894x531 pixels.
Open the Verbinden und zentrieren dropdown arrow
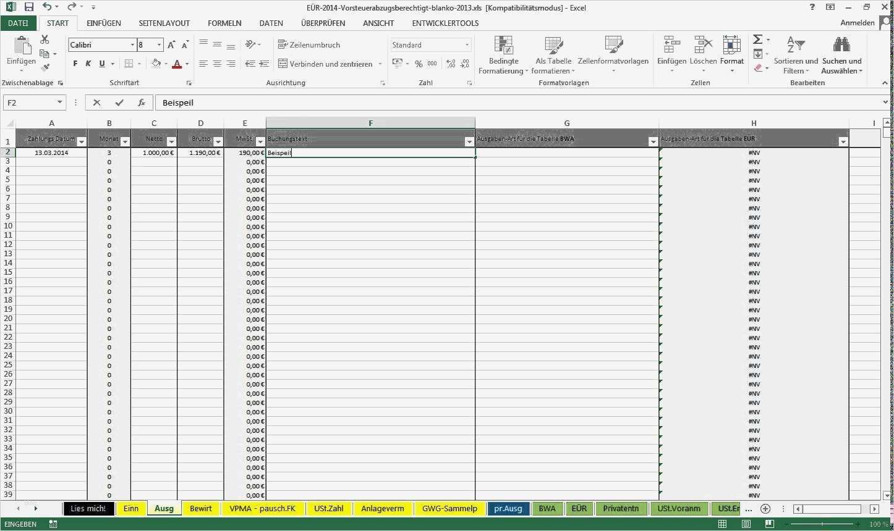coord(380,64)
